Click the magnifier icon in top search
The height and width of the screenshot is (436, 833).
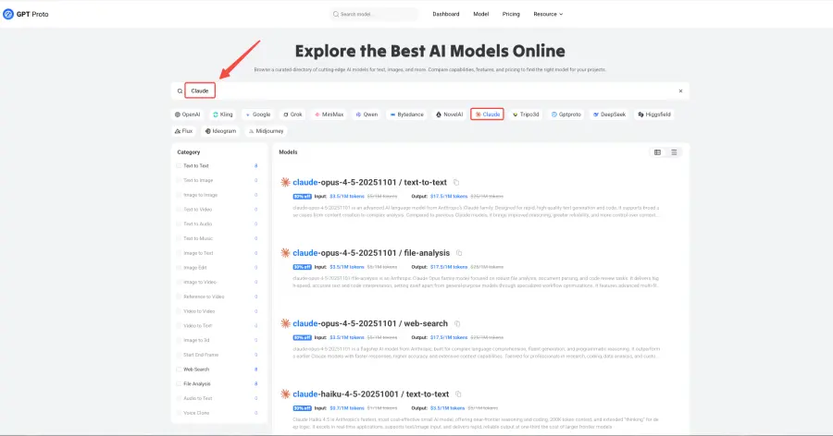(x=336, y=15)
